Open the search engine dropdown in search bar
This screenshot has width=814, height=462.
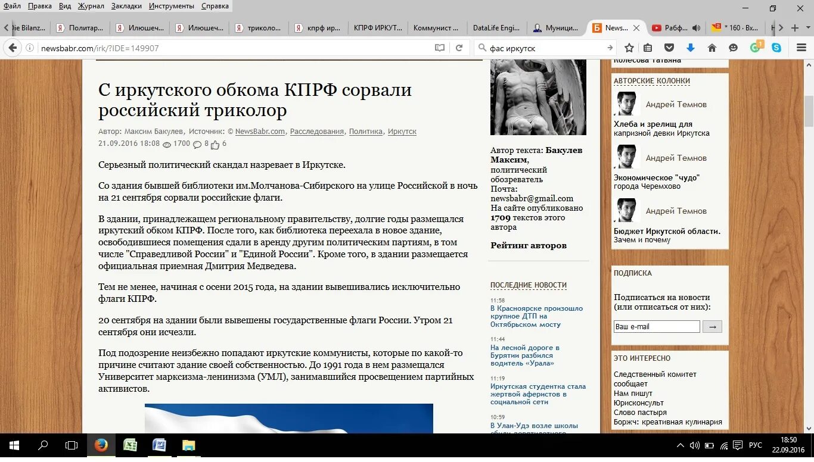pyautogui.click(x=481, y=47)
